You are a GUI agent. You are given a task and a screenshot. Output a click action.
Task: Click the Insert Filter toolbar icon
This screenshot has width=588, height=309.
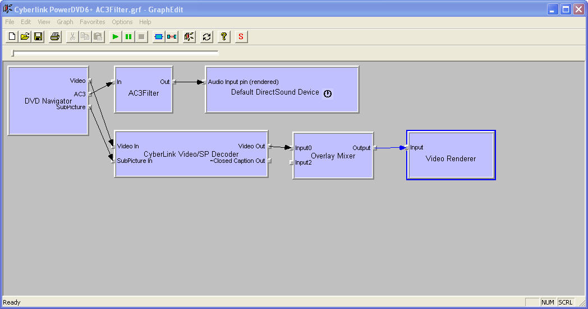[159, 36]
